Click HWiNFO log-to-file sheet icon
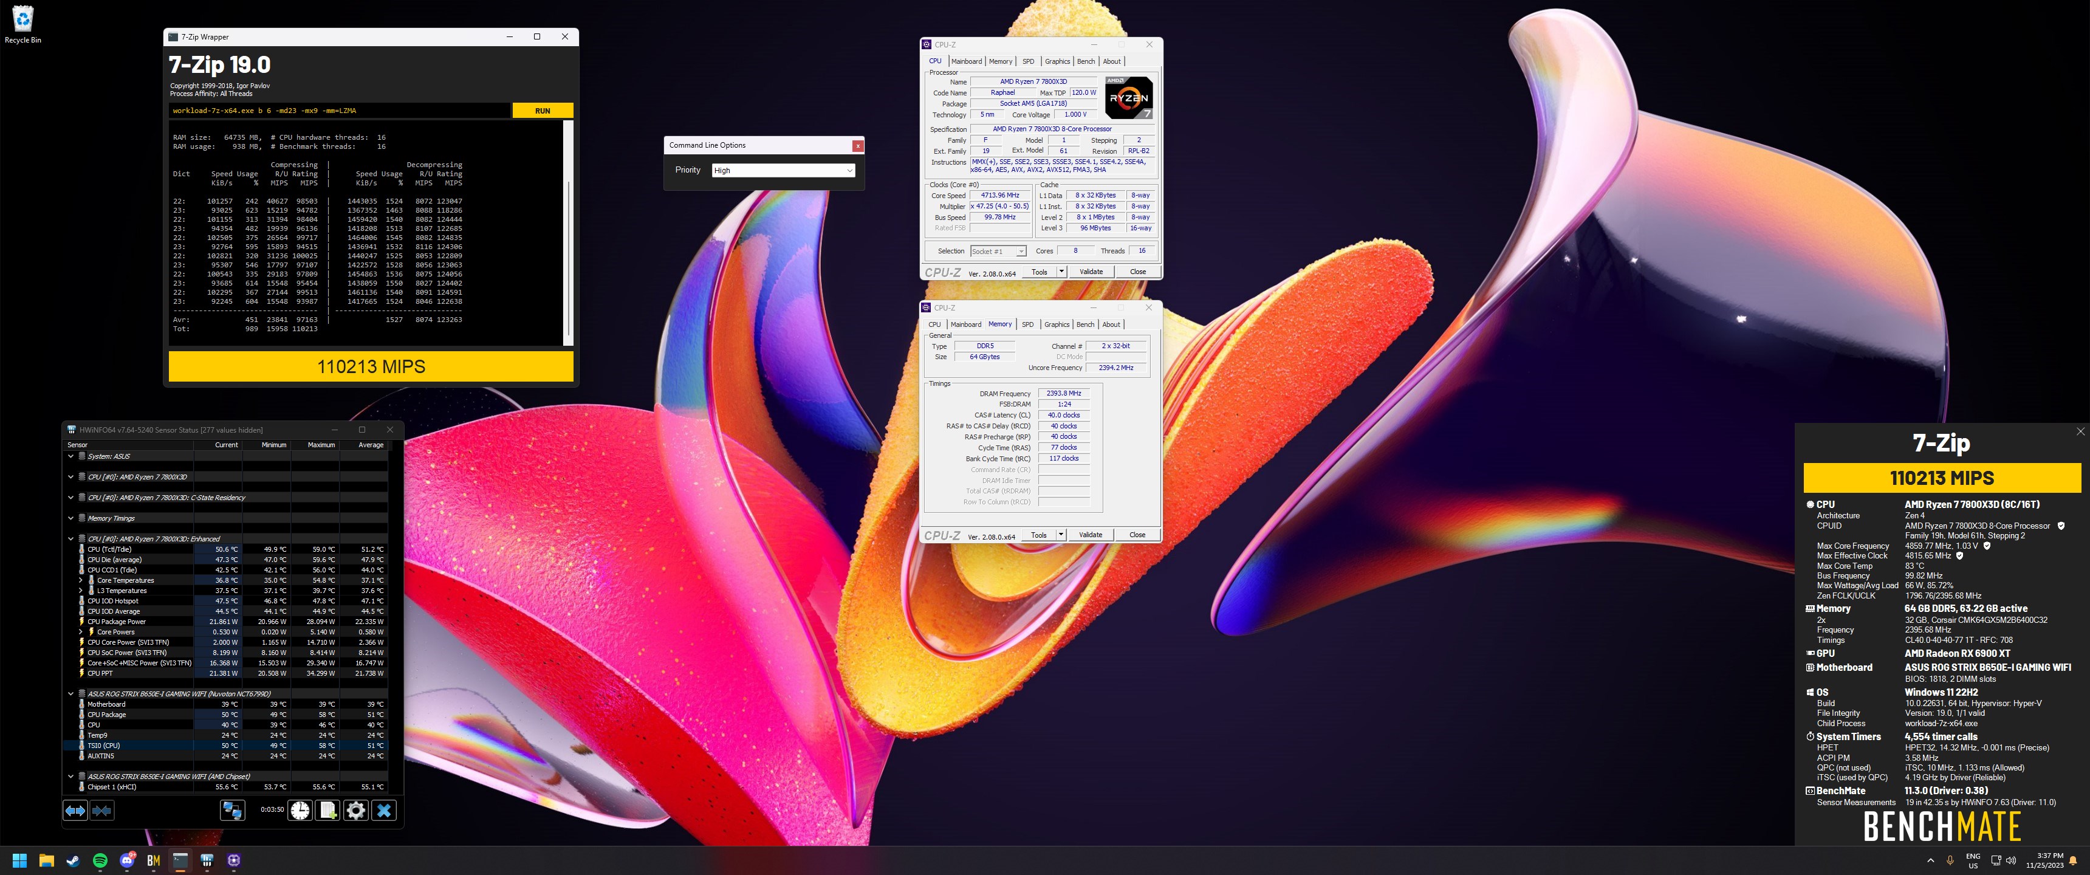The image size is (2090, 875). pos(328,810)
